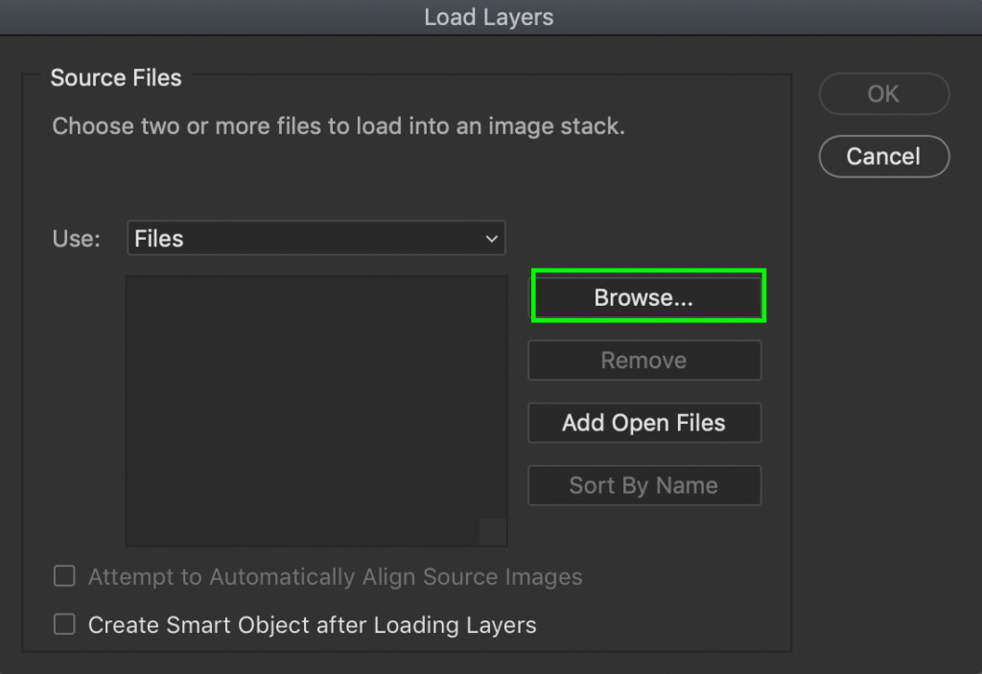The image size is (982, 674).
Task: Click the Remove button
Action: click(644, 360)
